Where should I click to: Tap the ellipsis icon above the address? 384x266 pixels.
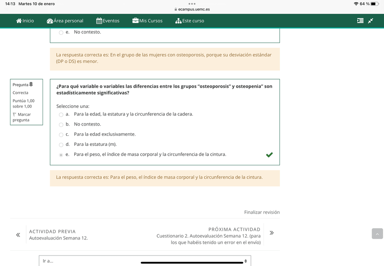click(192, 4)
